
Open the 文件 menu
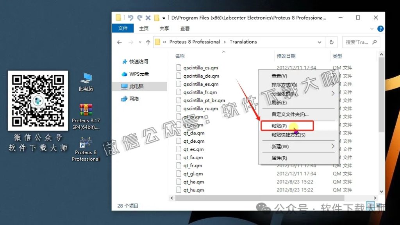click(x=123, y=28)
